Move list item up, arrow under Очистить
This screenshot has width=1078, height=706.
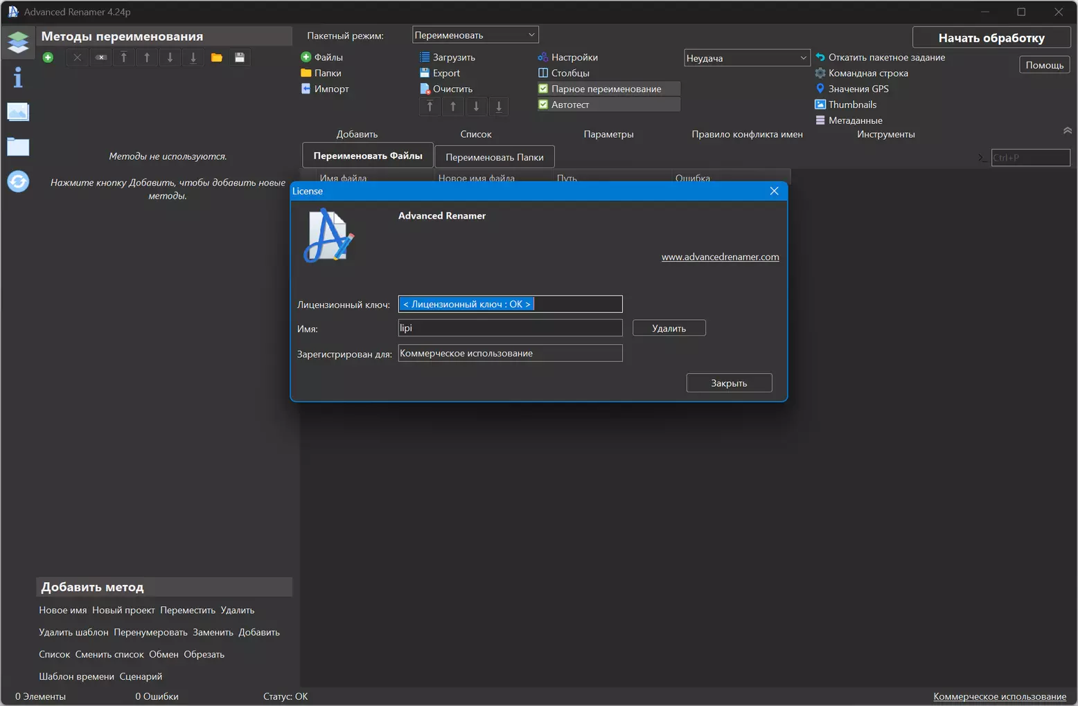453,106
